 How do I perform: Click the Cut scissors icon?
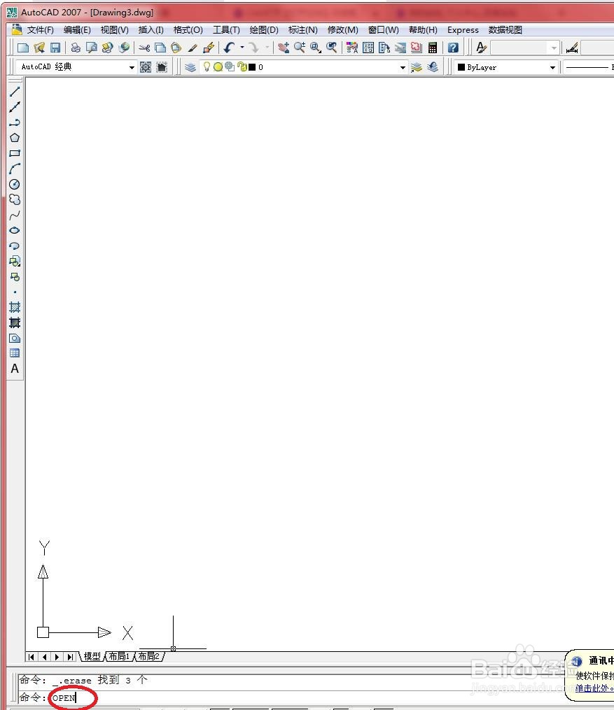coord(144,48)
